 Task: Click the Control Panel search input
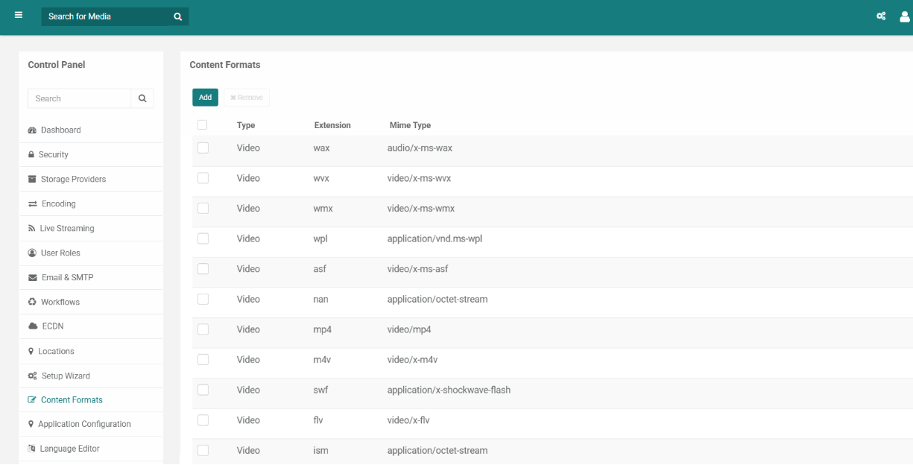pyautogui.click(x=80, y=98)
